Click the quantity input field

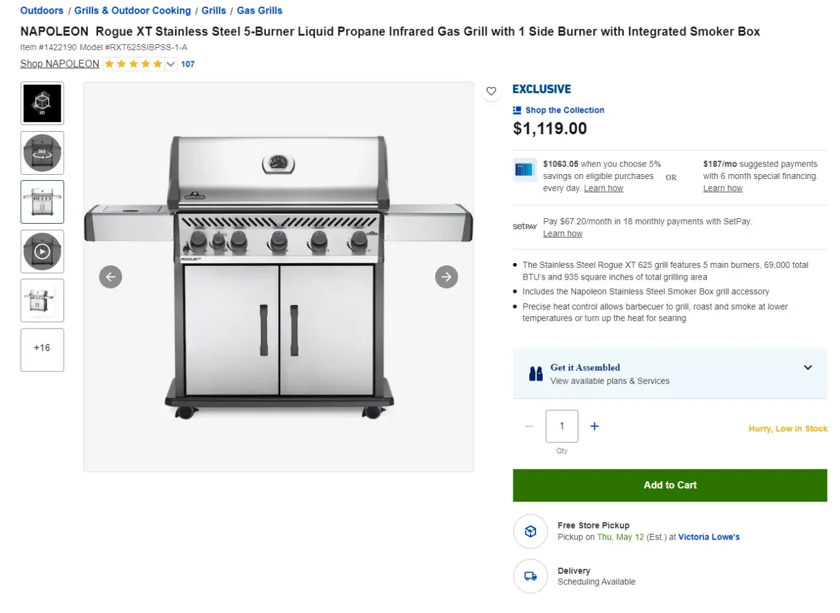(x=562, y=426)
